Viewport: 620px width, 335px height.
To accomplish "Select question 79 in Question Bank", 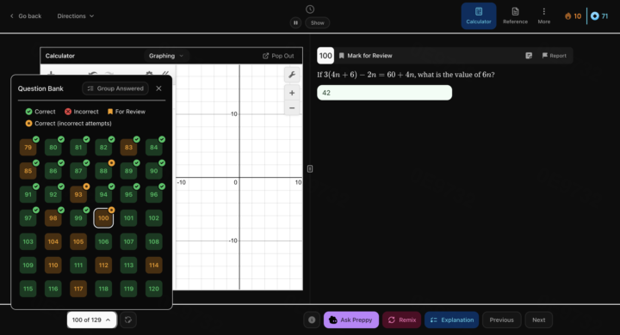I will coord(28,147).
